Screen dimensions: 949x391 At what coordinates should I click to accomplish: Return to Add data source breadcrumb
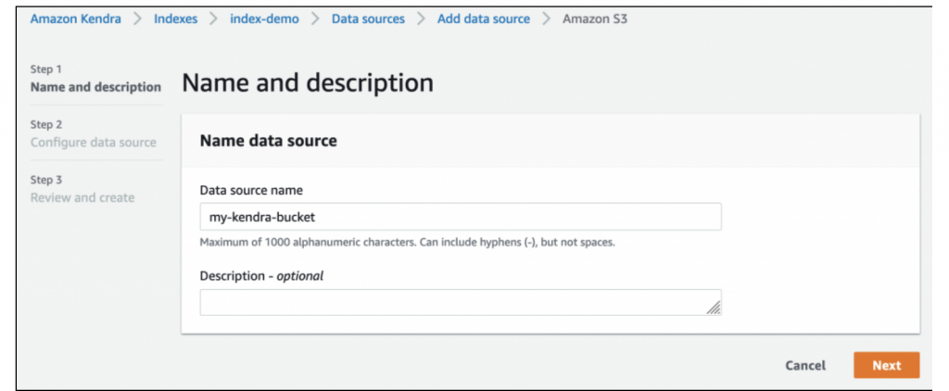[484, 19]
